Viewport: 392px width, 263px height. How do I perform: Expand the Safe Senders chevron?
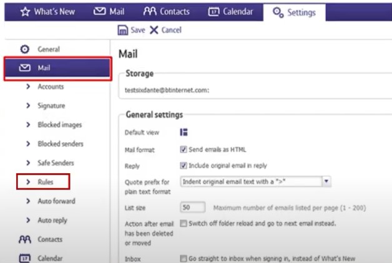(28, 163)
